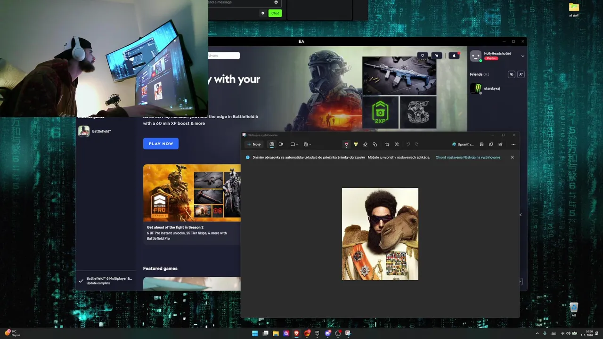Click the taskbar volume speaker icon
The image size is (603, 339).
568,333
